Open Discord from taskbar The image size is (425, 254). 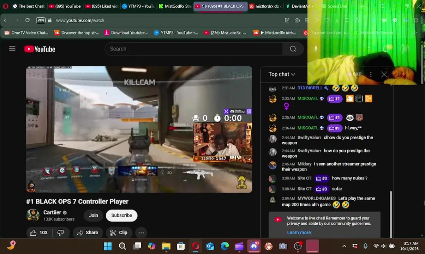pyautogui.click(x=254, y=246)
